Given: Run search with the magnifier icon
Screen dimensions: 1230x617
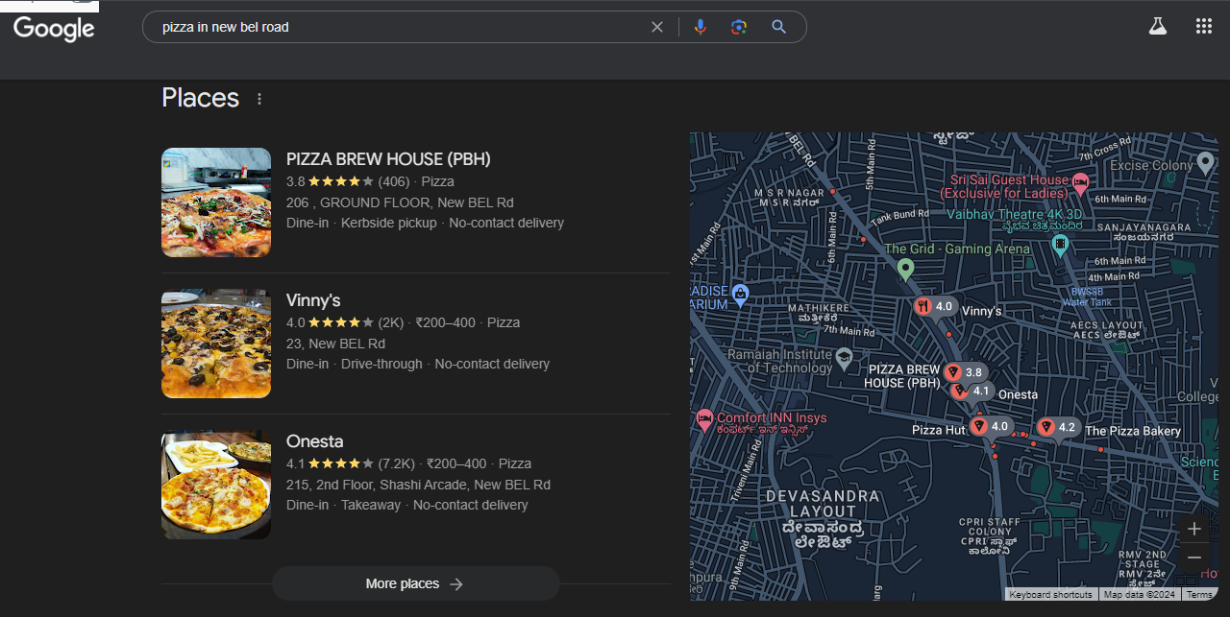Looking at the screenshot, I should tap(779, 27).
